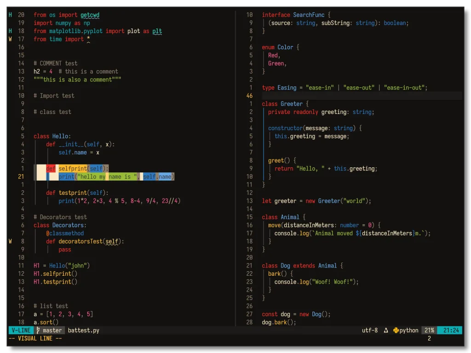Click the 'Red,' enum member

click(x=274, y=55)
